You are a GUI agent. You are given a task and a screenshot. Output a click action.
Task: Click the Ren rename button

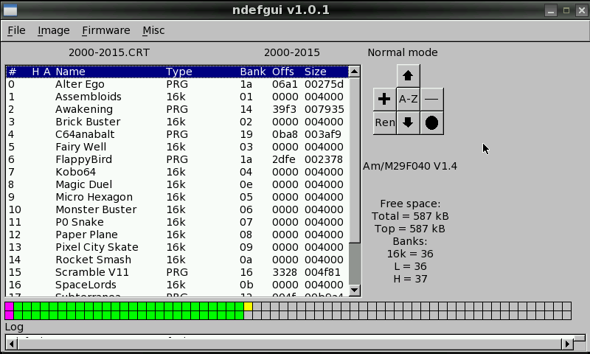tap(384, 122)
